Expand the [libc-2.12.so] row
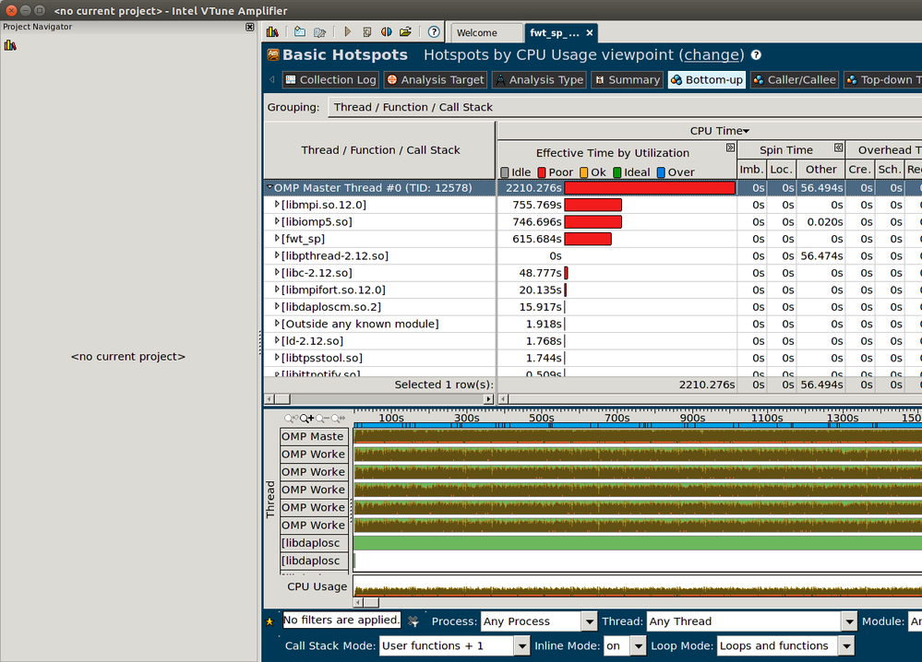 coord(277,273)
